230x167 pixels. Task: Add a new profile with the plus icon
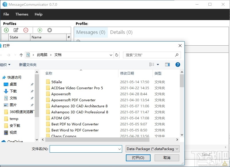(x=6, y=30)
